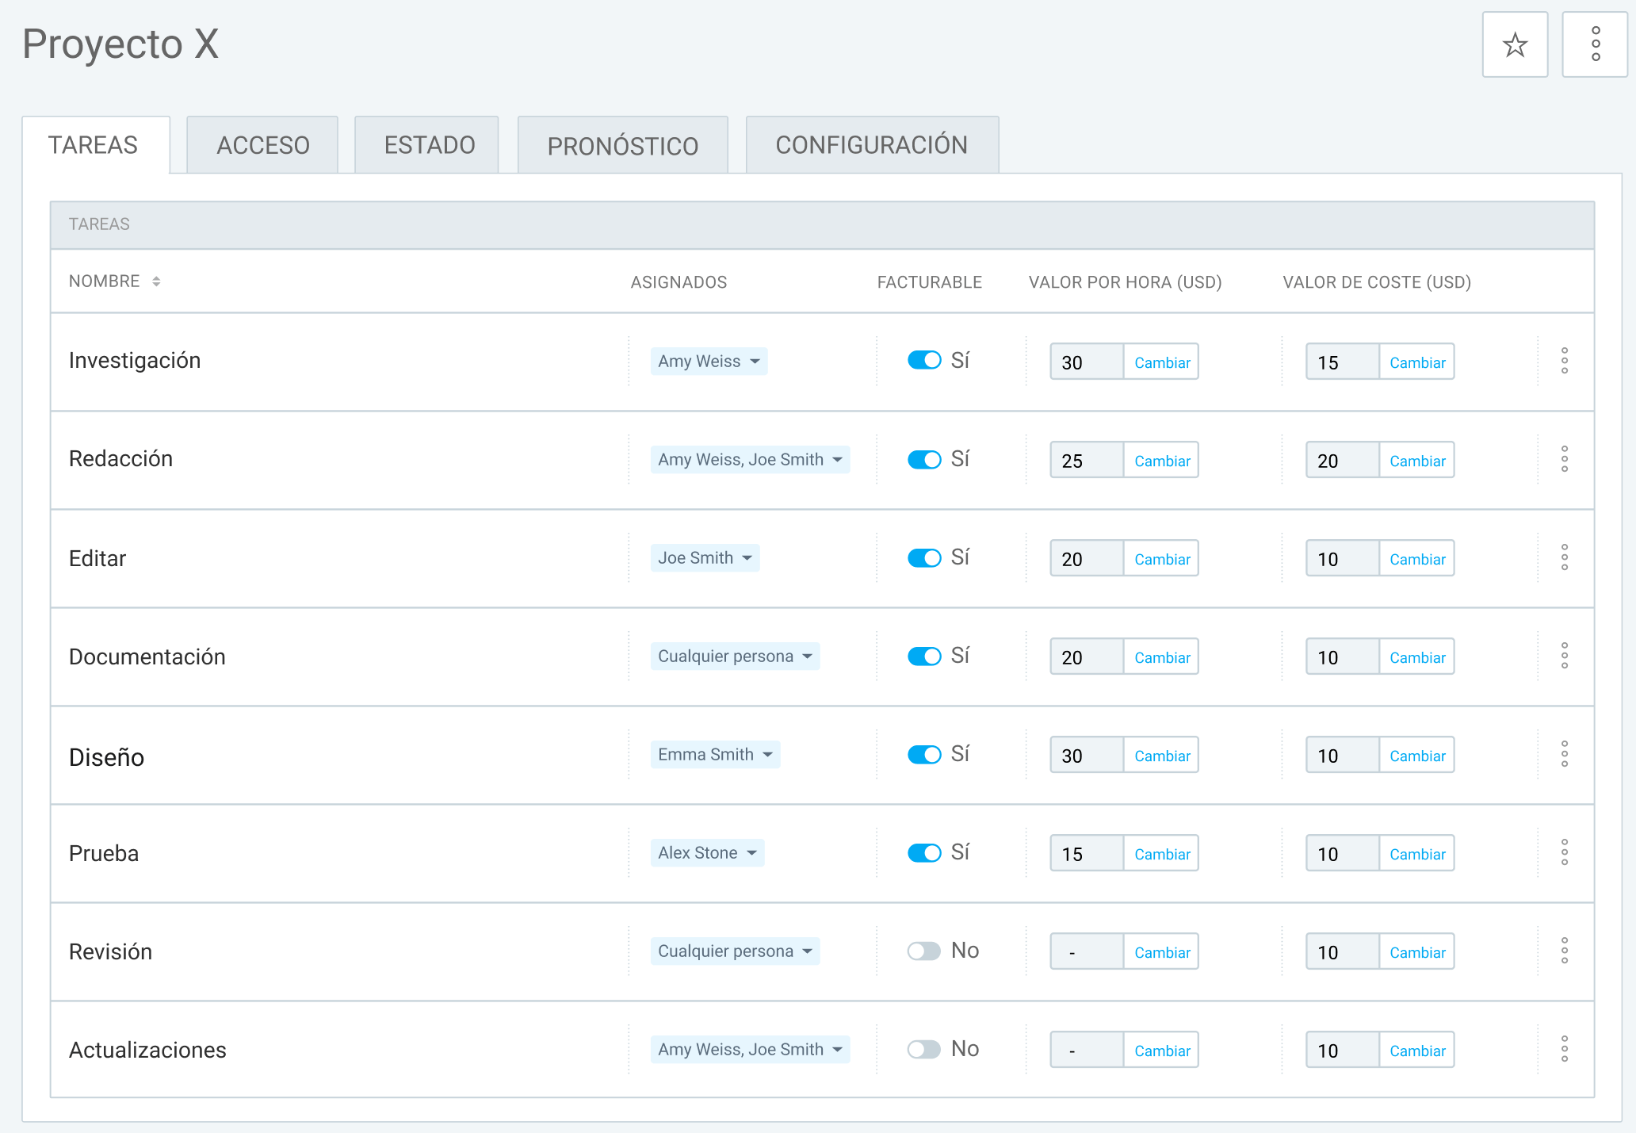Open row menu for Investigación task
Viewport: 1636px width, 1133px height.
(1565, 361)
